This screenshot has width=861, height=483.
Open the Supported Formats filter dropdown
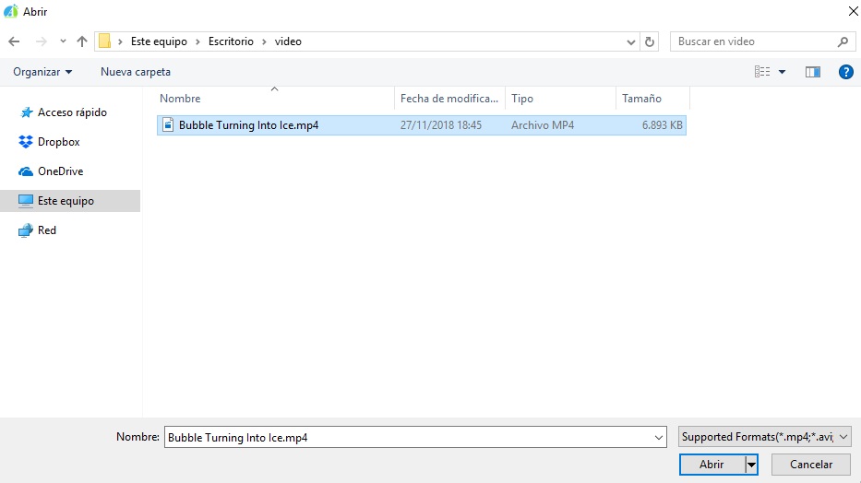764,437
